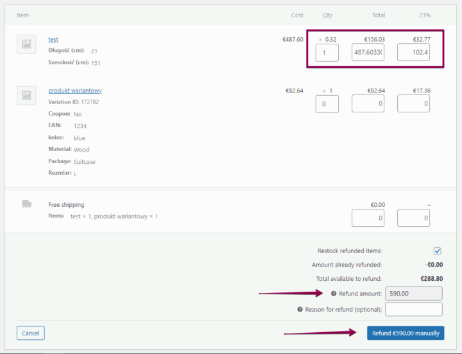The width and height of the screenshot is (462, 354).
Task: Click the help icon beside Refund amount
Action: [x=334, y=294]
